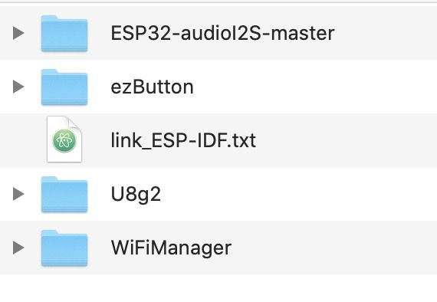Expand the WiFiManager folder disclosure triangle
The height and width of the screenshot is (302, 437).
tap(18, 248)
